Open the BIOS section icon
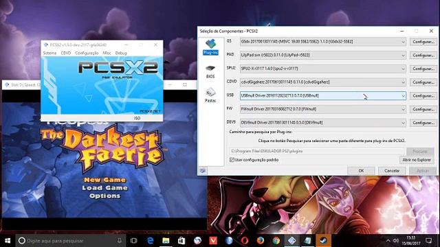Viewport: 440px width, 247px height. 210,71
